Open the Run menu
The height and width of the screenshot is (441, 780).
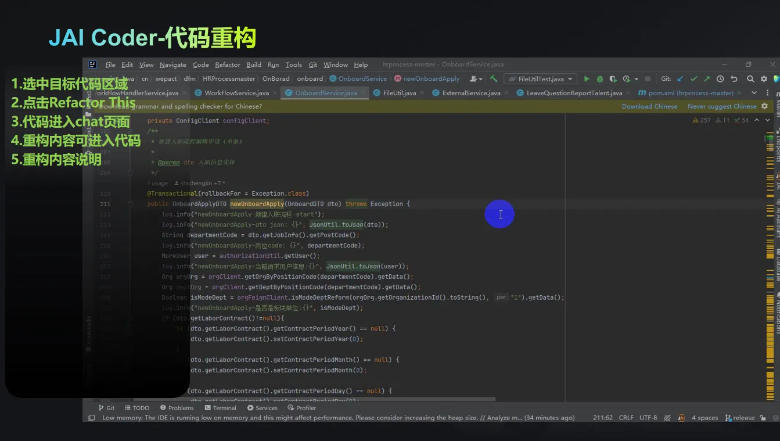click(273, 64)
